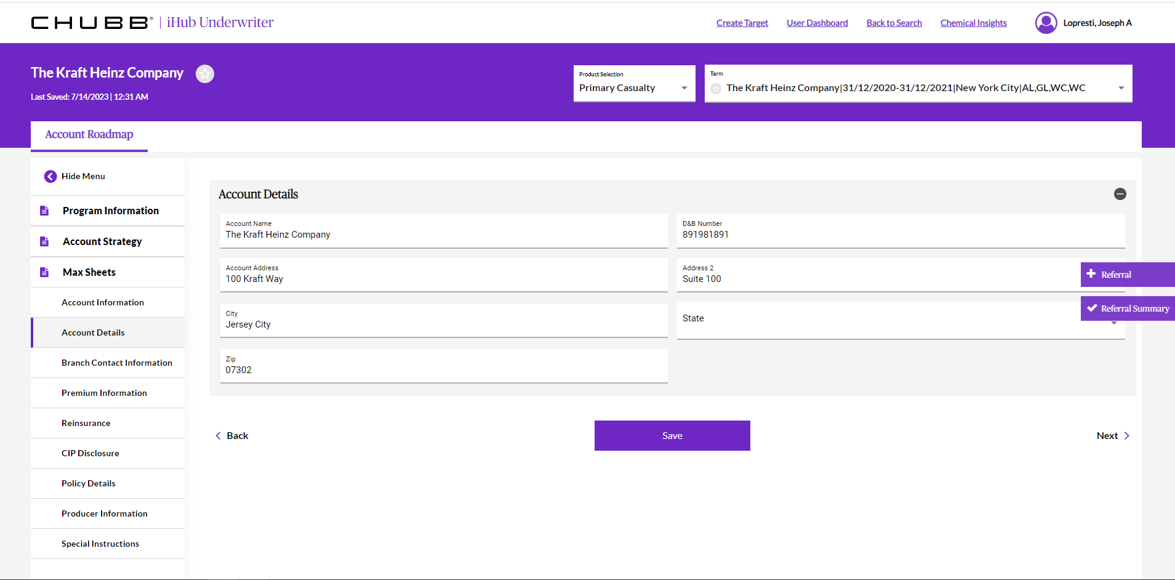The image size is (1175, 580).
Task: Select Branch Contact Information menu item
Action: pos(116,363)
